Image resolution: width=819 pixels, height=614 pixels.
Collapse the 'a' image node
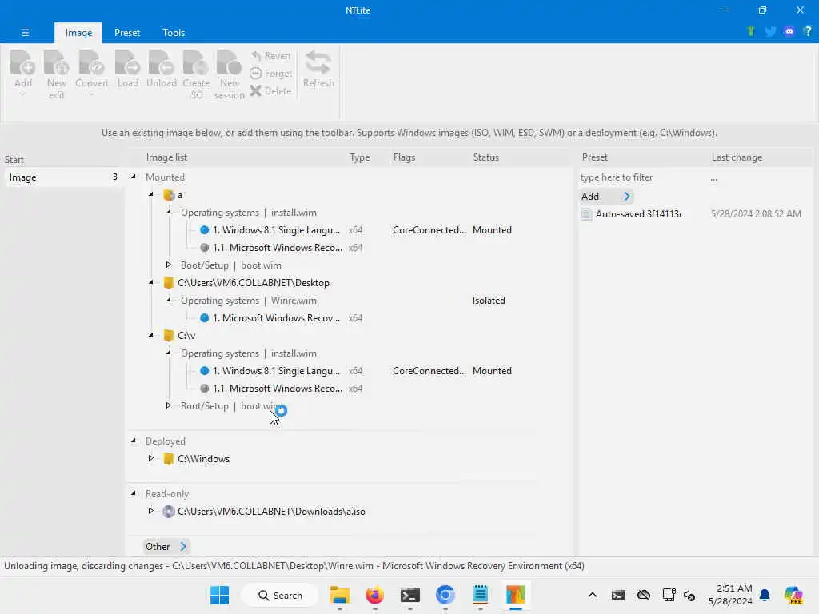[x=151, y=195]
